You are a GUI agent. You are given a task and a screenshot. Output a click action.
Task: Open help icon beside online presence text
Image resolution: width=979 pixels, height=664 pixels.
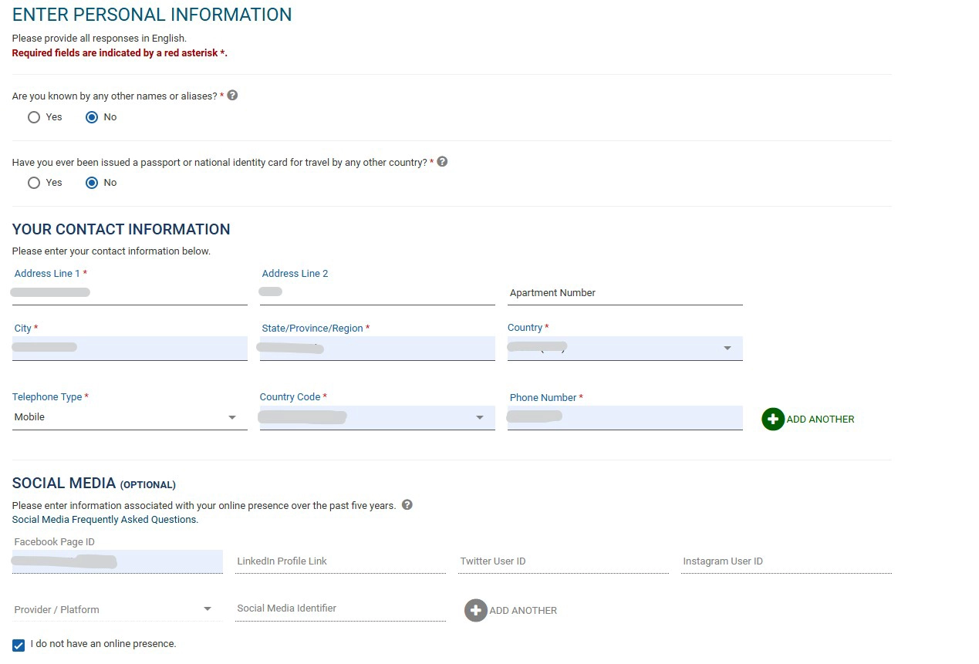(x=407, y=504)
